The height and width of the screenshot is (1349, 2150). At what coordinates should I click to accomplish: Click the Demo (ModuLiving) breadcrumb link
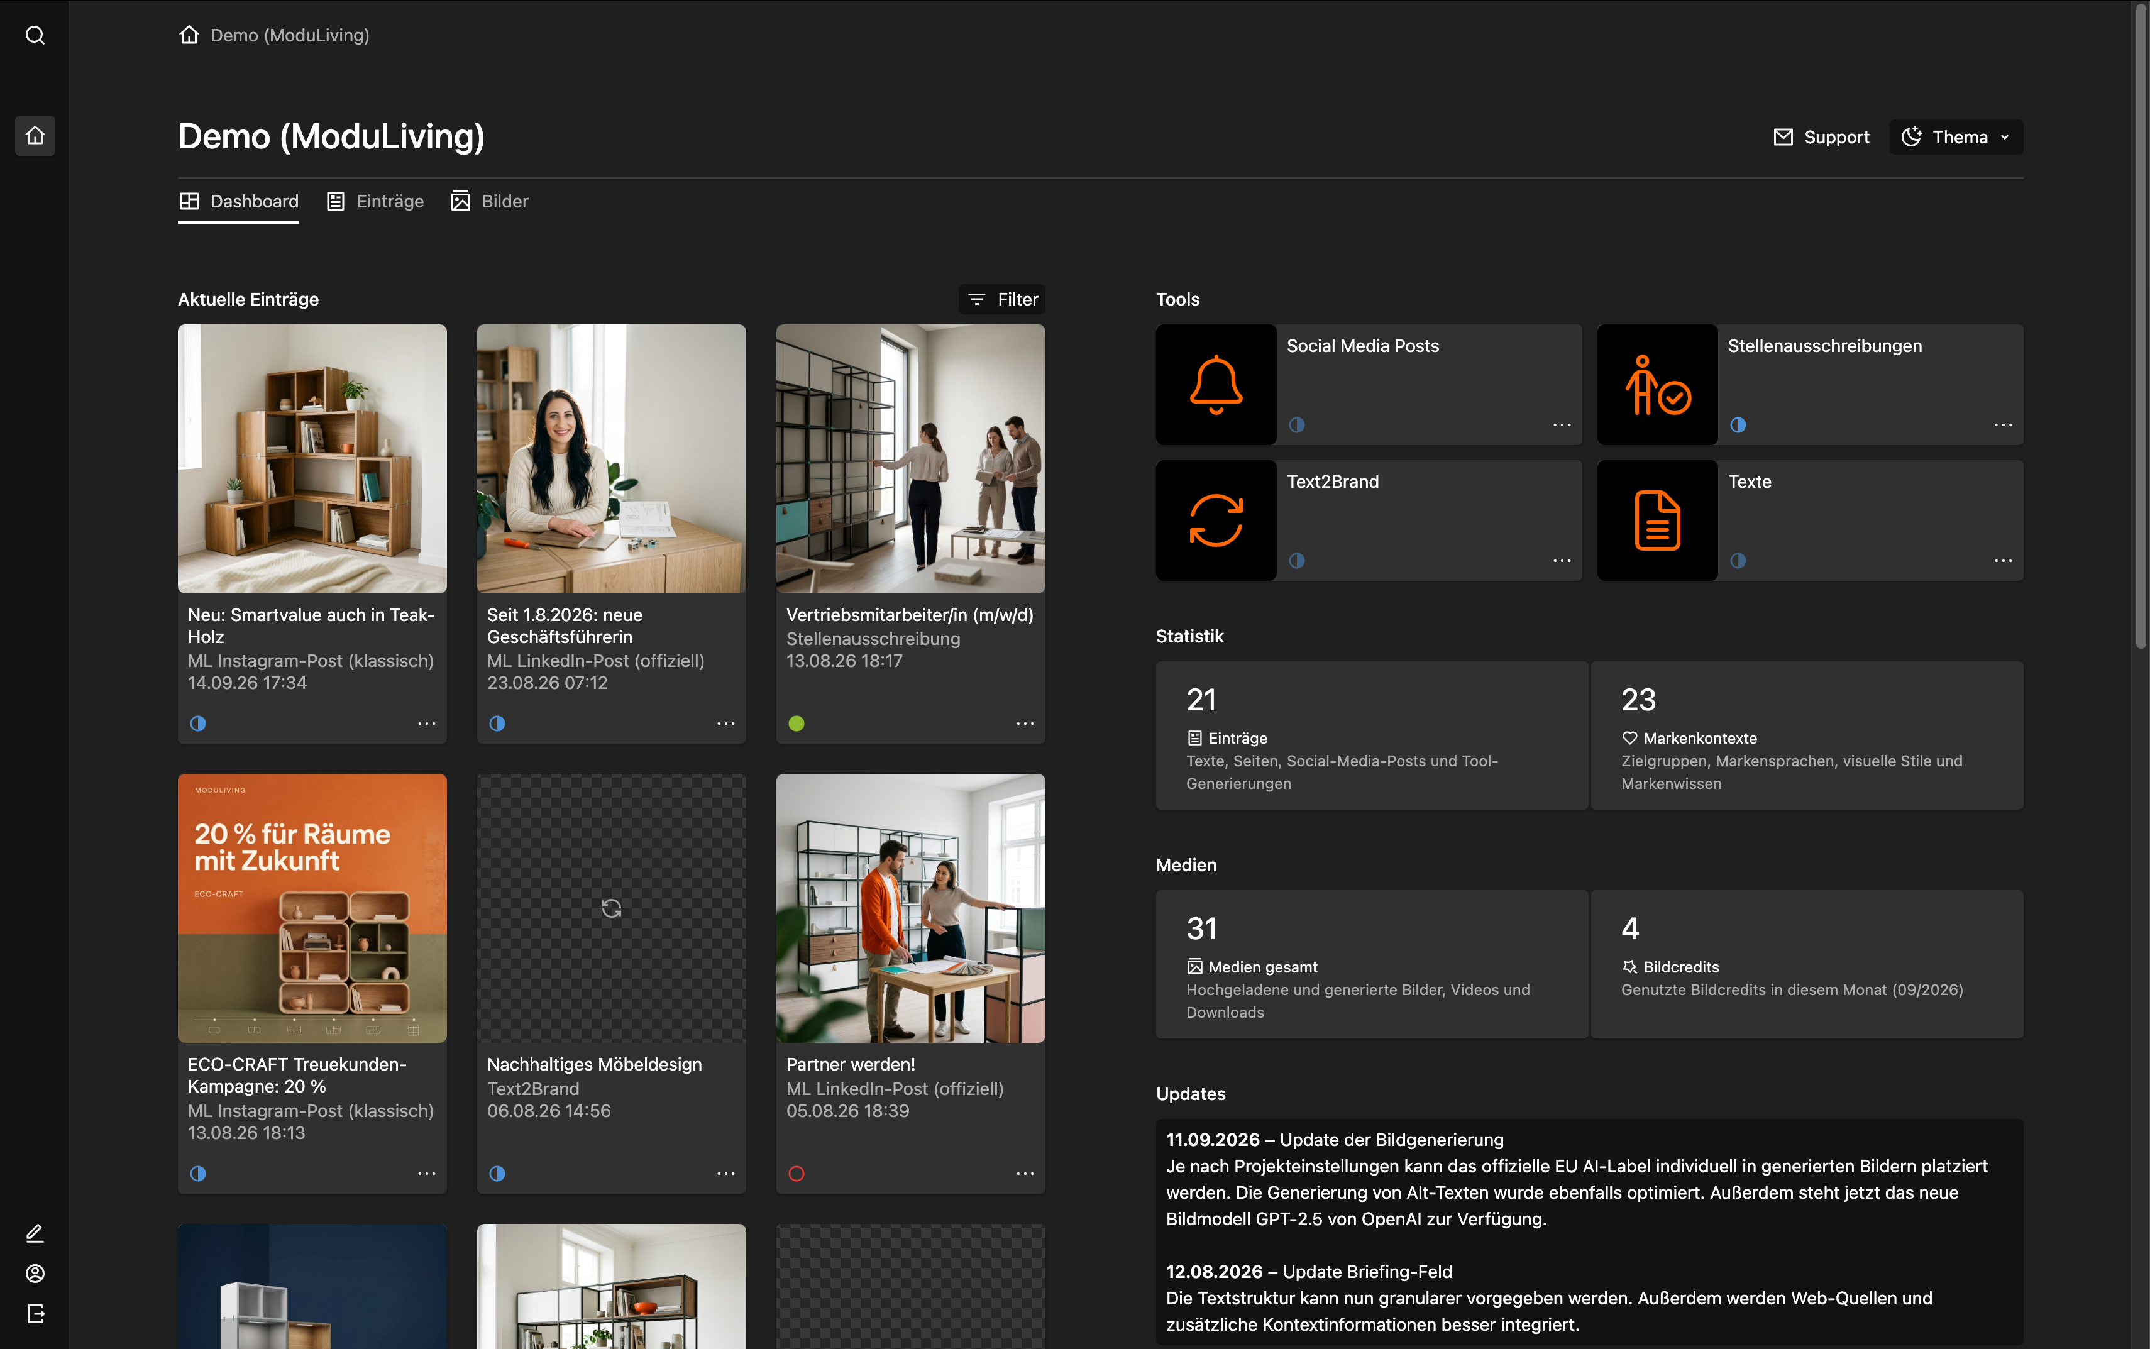pos(290,35)
